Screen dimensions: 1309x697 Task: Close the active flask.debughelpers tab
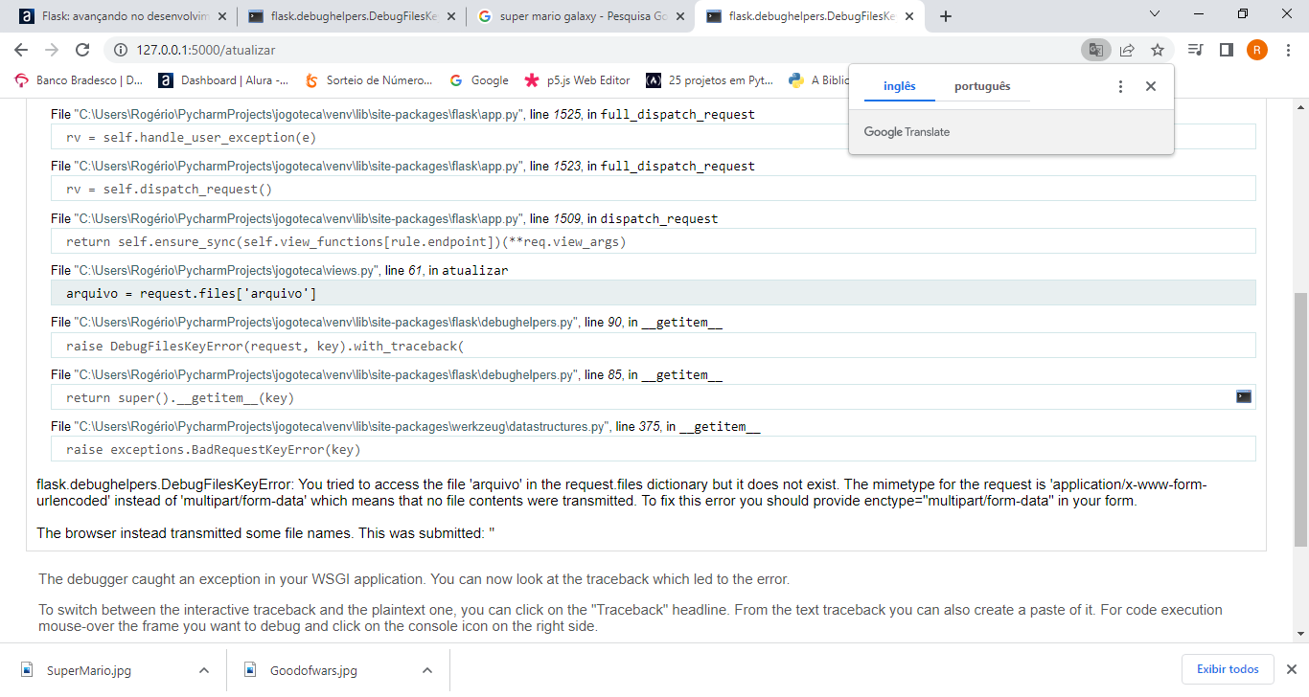pos(907,16)
